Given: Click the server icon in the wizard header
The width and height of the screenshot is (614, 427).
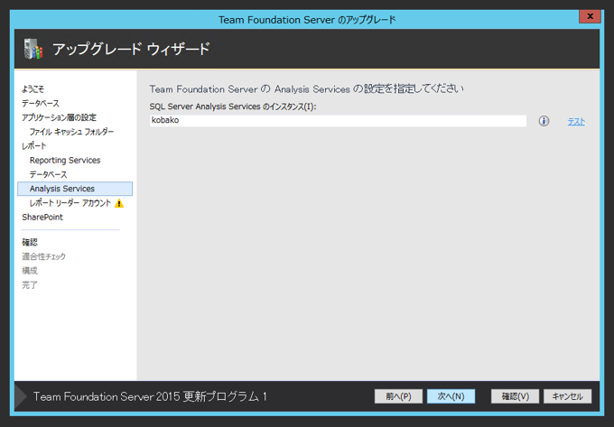Looking at the screenshot, I should coord(33,50).
